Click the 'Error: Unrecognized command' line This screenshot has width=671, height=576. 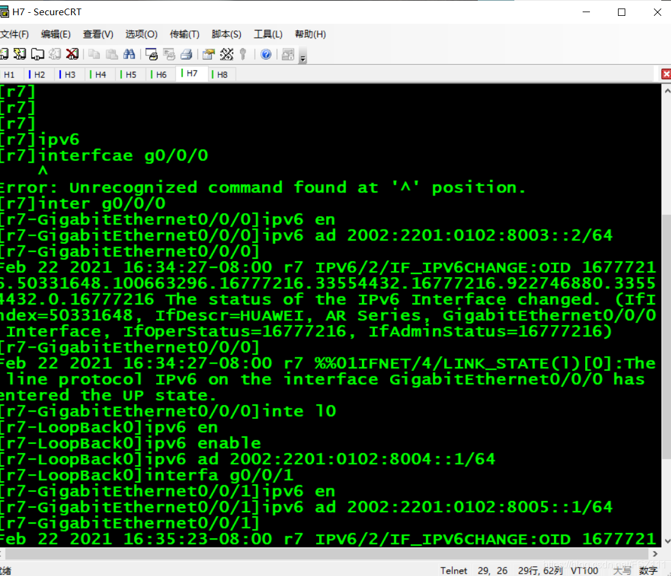point(262,188)
